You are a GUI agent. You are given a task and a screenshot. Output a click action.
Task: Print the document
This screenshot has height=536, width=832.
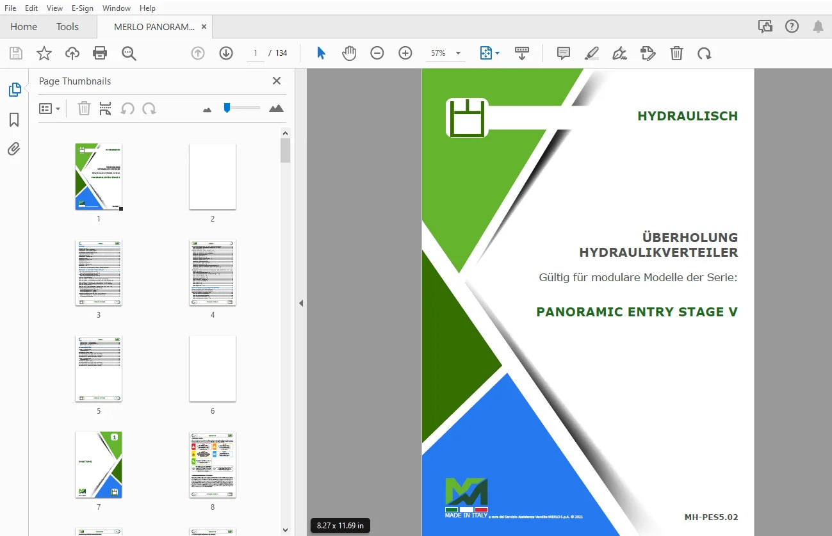101,53
